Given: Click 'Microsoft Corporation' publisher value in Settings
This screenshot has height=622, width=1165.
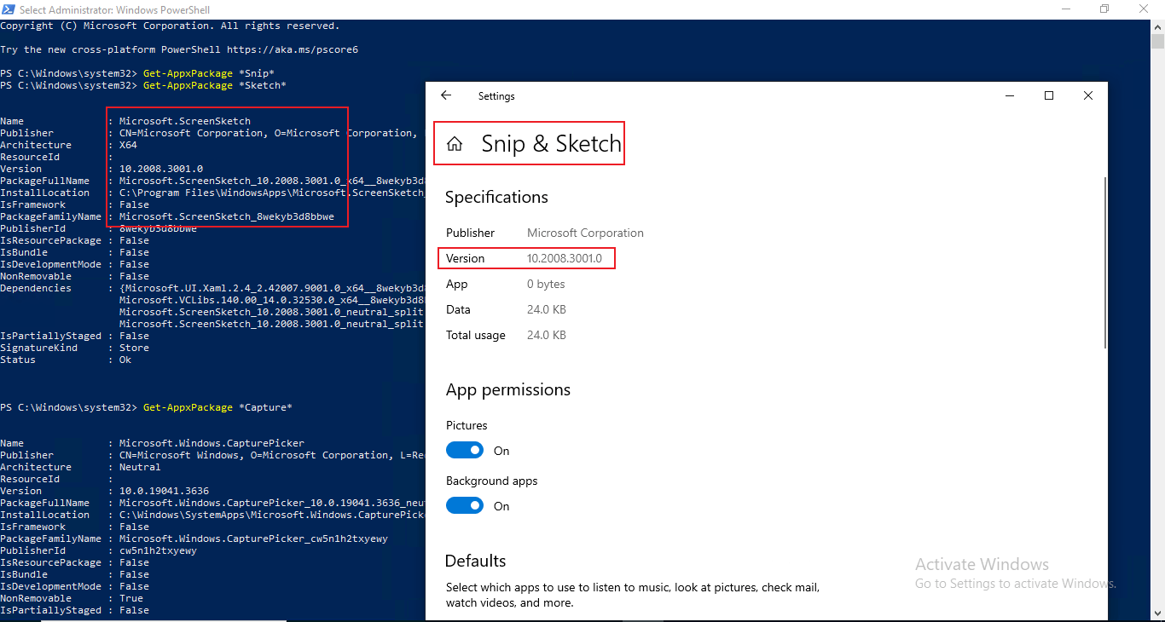Looking at the screenshot, I should pos(585,233).
